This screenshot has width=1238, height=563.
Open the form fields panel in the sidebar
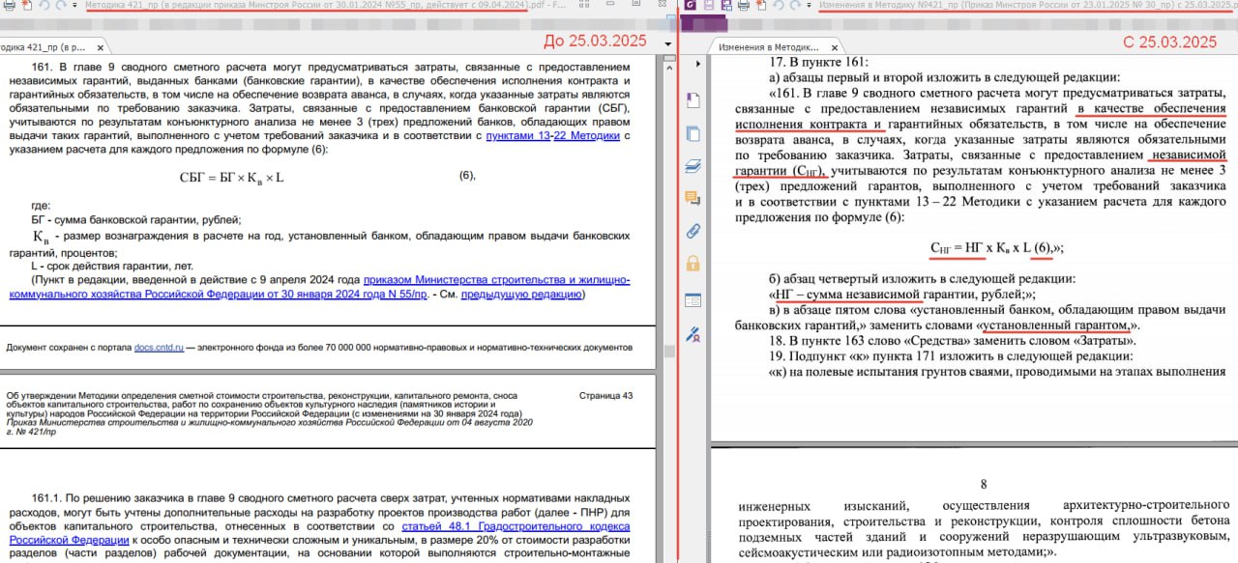tap(693, 300)
